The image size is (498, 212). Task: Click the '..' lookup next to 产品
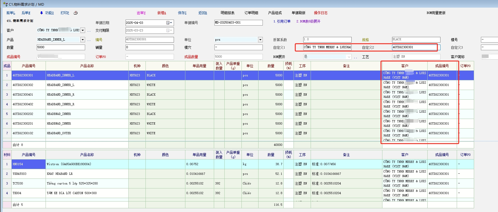89,40
